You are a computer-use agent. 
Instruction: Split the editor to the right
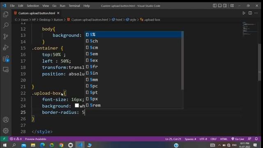pyautogui.click(x=250, y=13)
